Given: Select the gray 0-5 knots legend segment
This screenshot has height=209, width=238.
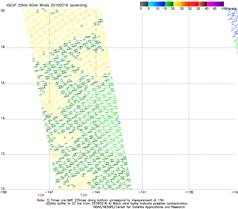Looking at the screenshot, I should [144, 4].
